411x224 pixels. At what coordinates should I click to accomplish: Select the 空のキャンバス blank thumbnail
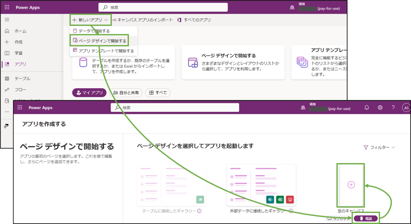(x=351, y=185)
